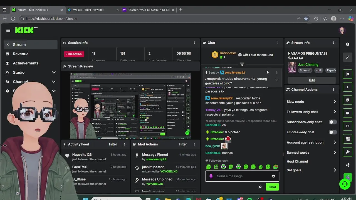
Task: Open the hamburger menu next to Kick logo
Action: click(8, 31)
